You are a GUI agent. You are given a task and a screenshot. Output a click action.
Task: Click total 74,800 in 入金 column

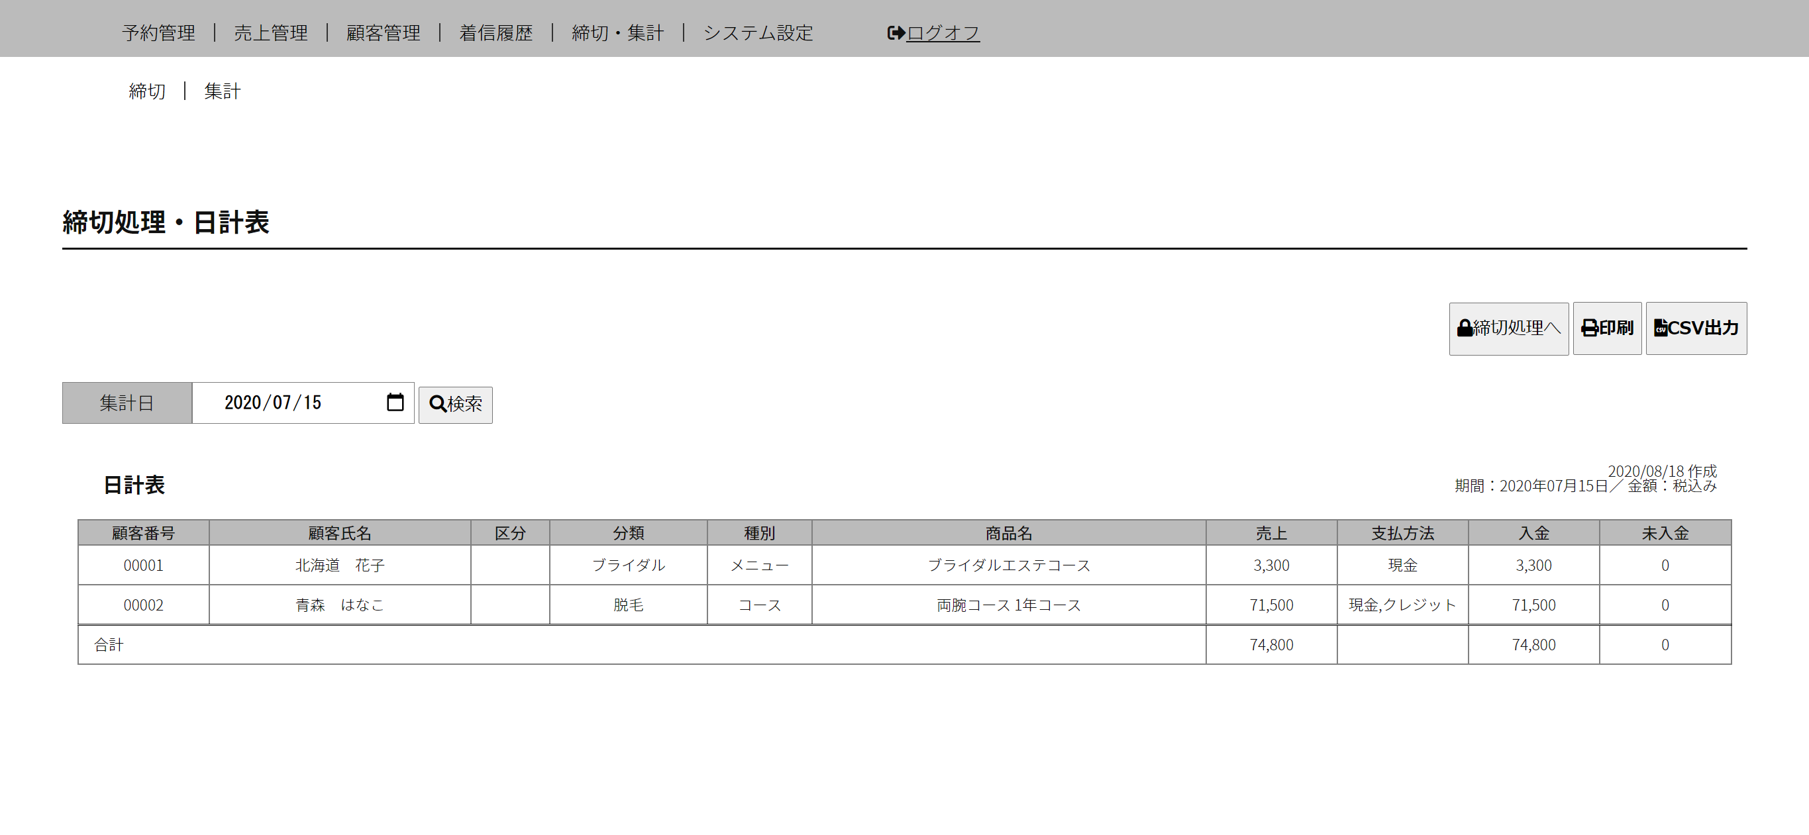(x=1533, y=645)
